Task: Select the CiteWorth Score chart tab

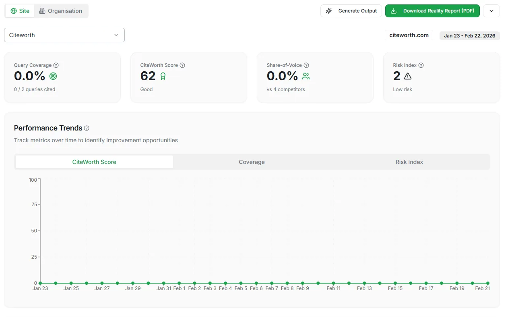Action: click(x=94, y=162)
